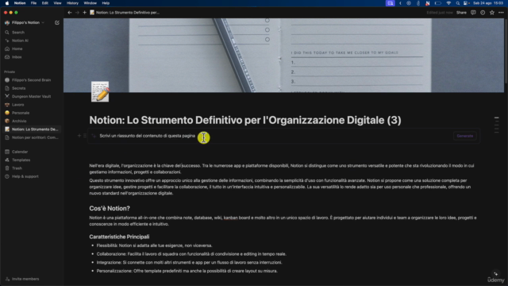Click the Flessibilità bullet item

point(154,245)
